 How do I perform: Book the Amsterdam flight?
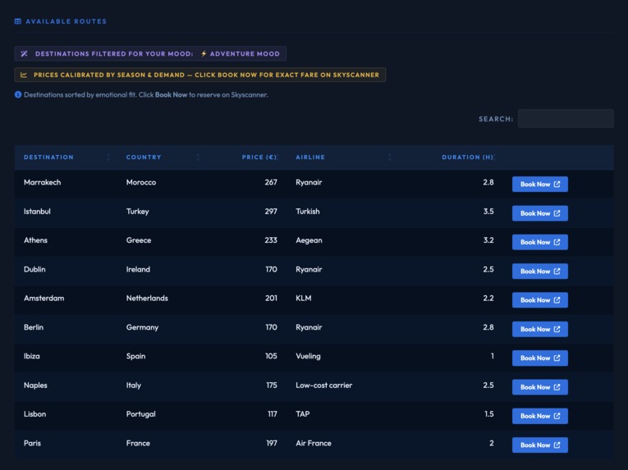coord(540,300)
